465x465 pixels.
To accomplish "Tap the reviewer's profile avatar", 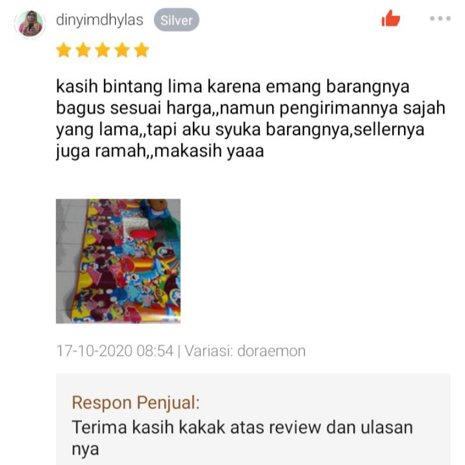I will click(x=30, y=24).
